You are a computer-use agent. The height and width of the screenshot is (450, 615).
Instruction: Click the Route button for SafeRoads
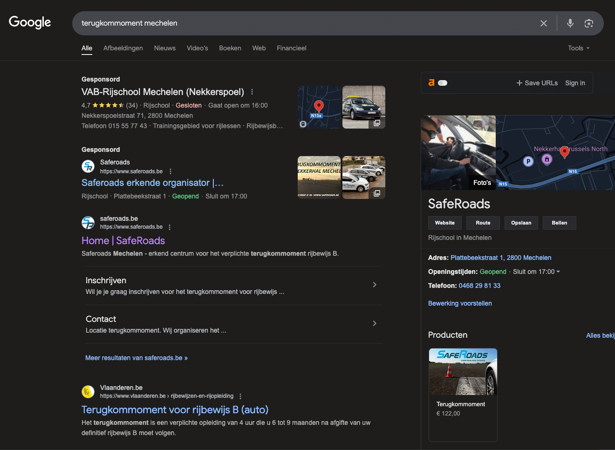tap(483, 223)
